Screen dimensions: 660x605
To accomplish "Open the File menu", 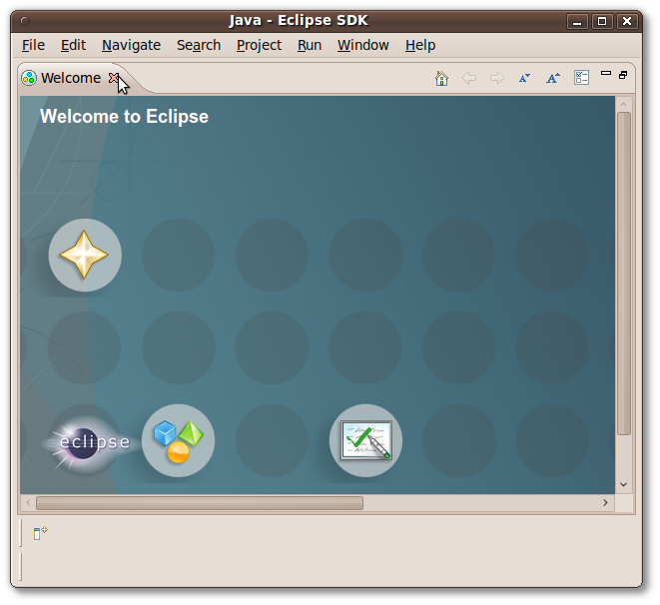I will pos(33,45).
